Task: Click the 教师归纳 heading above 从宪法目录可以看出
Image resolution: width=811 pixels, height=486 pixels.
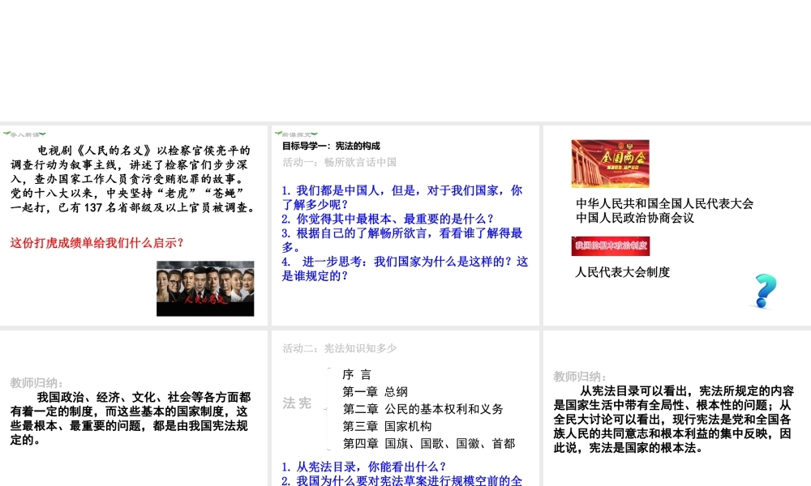Action: [x=580, y=377]
